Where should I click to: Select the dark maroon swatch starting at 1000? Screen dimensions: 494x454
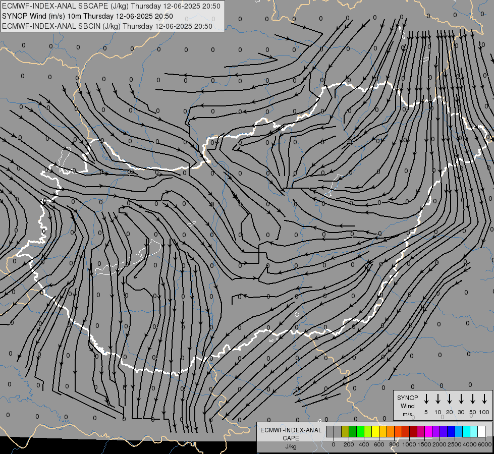tap(413, 431)
